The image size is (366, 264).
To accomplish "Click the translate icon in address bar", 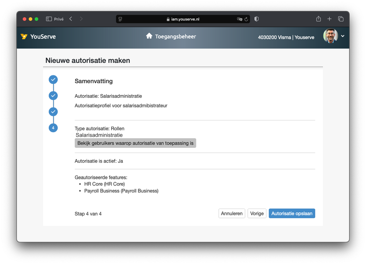I will [x=240, y=19].
